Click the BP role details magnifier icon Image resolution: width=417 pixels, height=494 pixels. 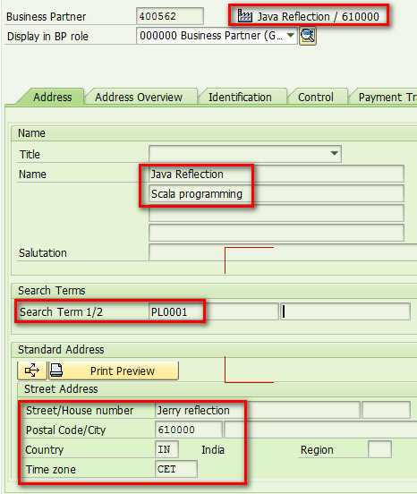(308, 36)
